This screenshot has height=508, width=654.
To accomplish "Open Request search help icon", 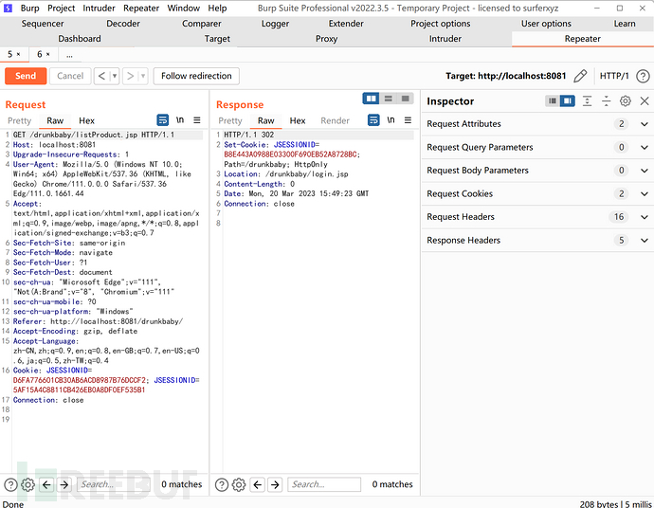I will point(10,484).
